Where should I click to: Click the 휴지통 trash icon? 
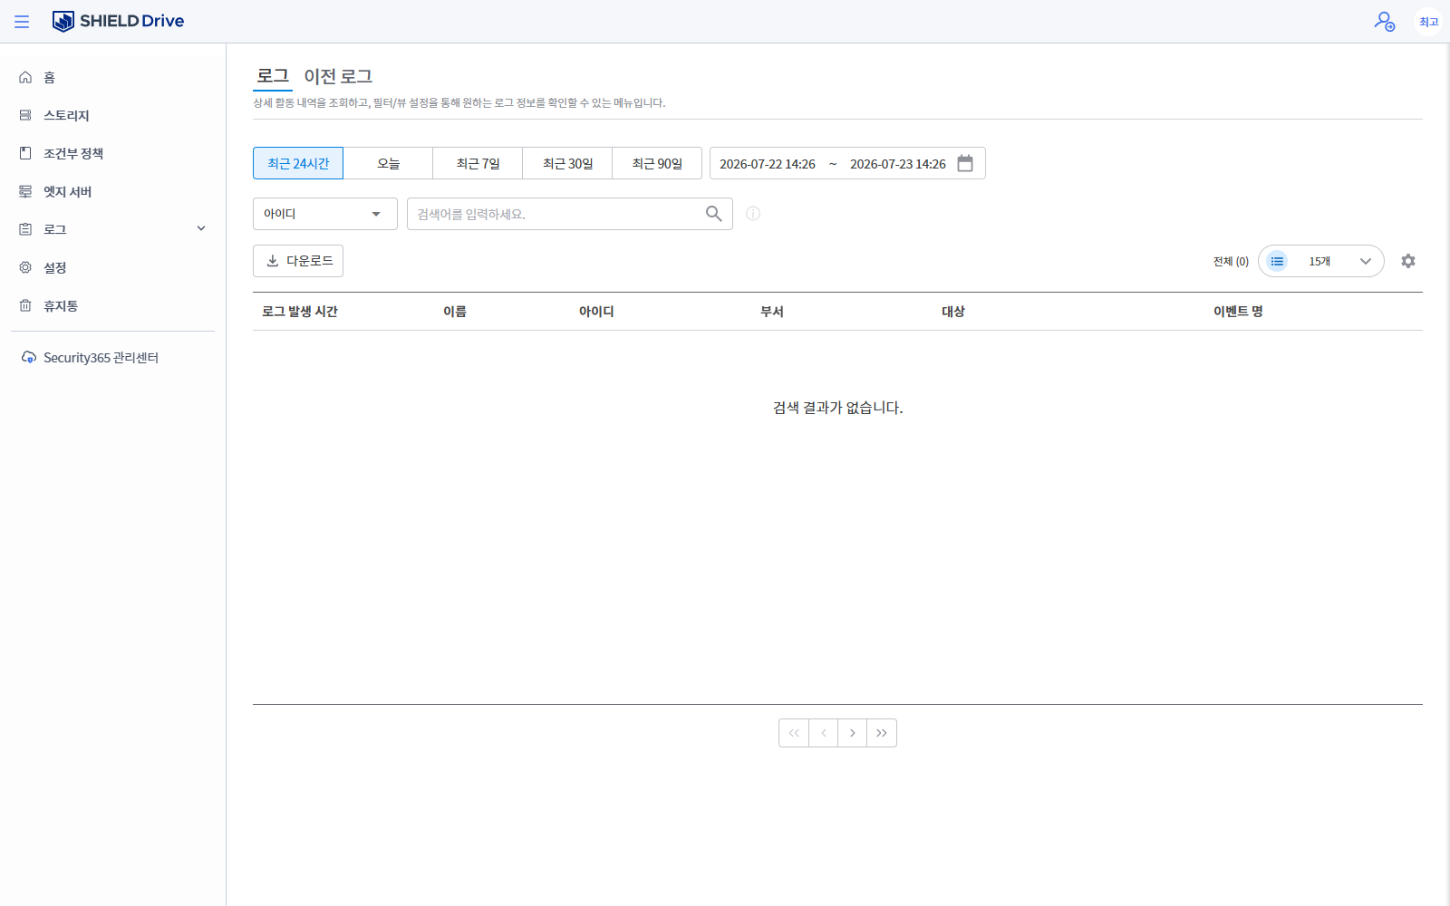[x=25, y=305]
